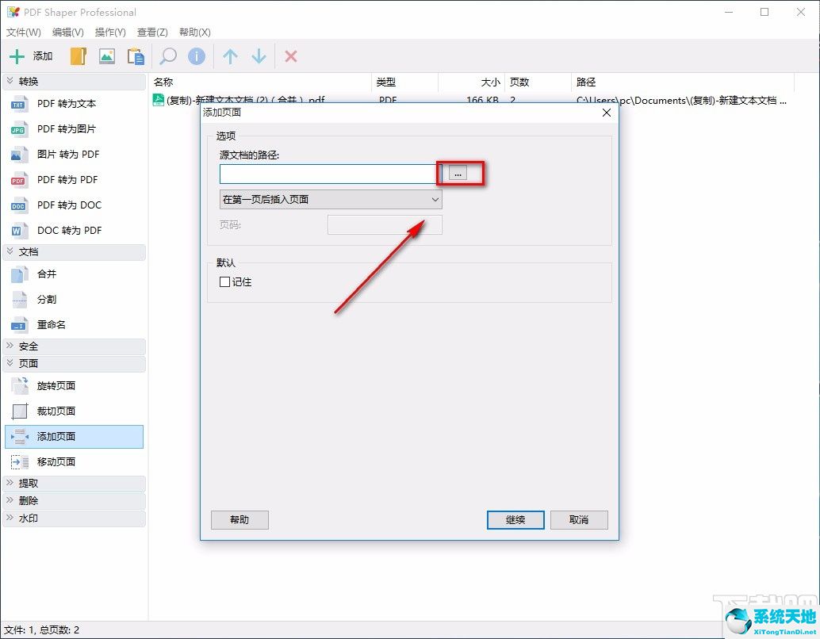Open the 图片转为 PDF tool

(49, 154)
